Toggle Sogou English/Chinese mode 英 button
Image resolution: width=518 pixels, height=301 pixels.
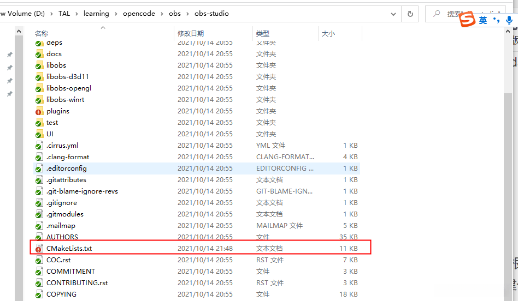coord(483,20)
